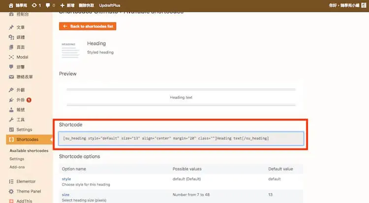369x203 pixels.
Task: Open the Theme Panel gear icon
Action: tap(11, 192)
